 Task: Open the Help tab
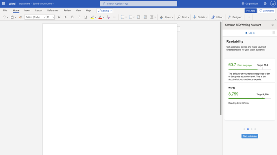point(88,10)
